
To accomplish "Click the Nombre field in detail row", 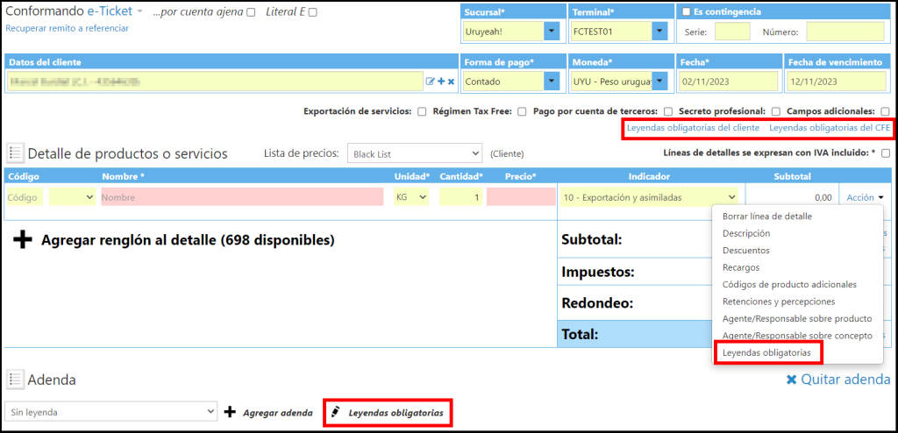I will [242, 197].
